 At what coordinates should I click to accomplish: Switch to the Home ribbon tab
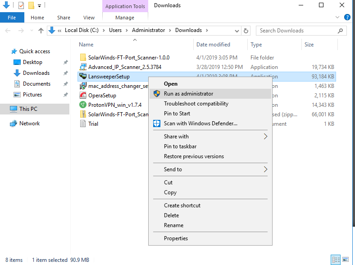(37, 18)
